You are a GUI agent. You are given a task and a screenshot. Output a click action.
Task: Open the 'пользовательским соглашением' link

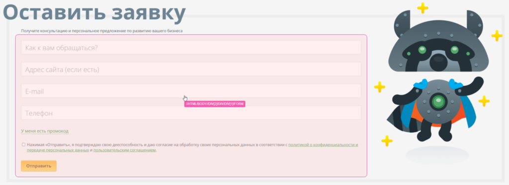(x=125, y=150)
